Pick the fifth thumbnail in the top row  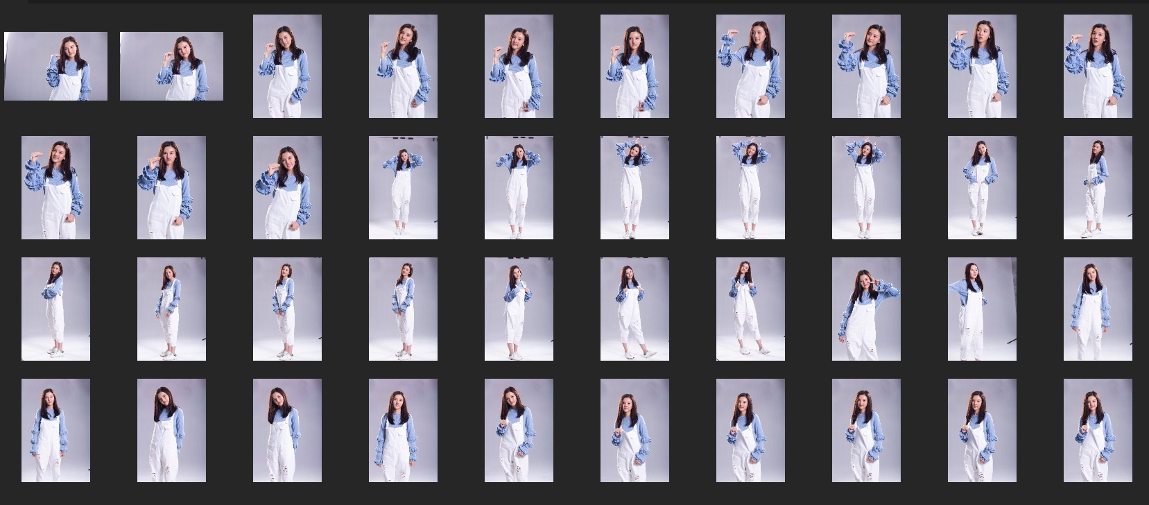[x=519, y=66]
